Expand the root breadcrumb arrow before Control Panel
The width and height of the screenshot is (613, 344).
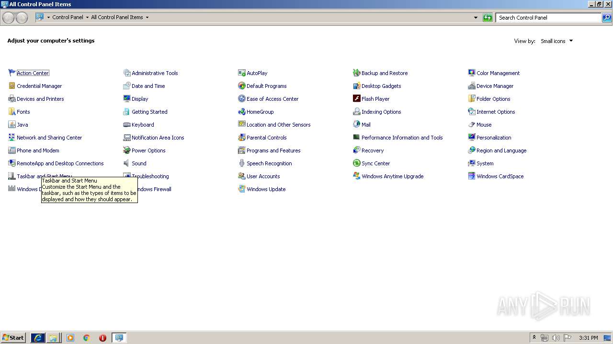click(x=48, y=17)
